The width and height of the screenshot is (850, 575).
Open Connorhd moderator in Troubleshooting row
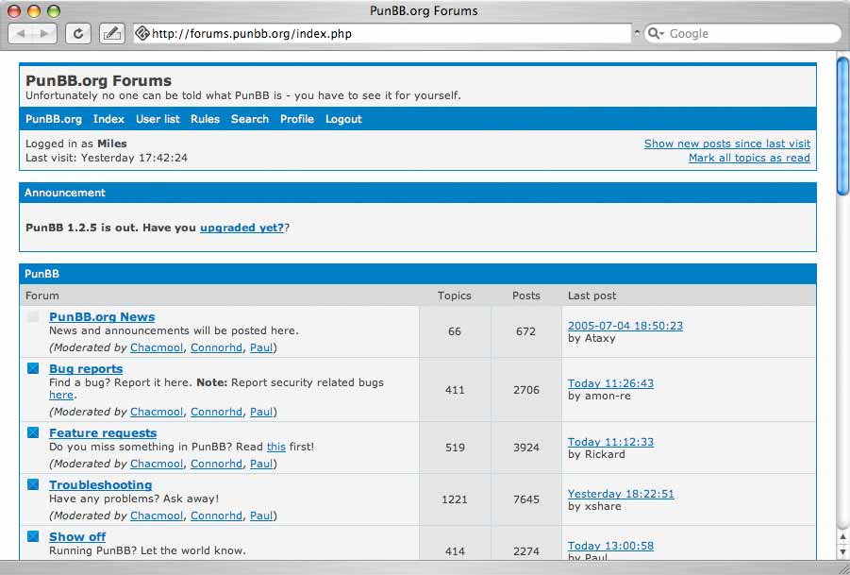216,516
